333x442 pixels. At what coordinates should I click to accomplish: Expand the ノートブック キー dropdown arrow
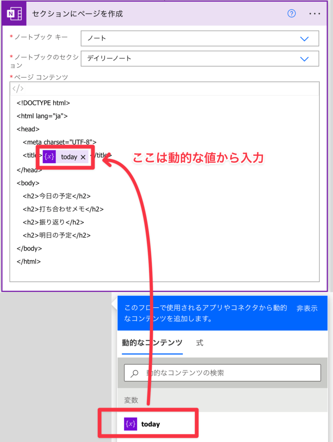point(304,39)
